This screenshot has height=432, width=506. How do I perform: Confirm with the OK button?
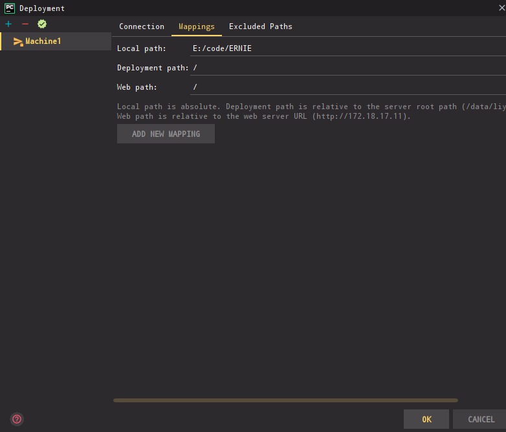coord(426,419)
